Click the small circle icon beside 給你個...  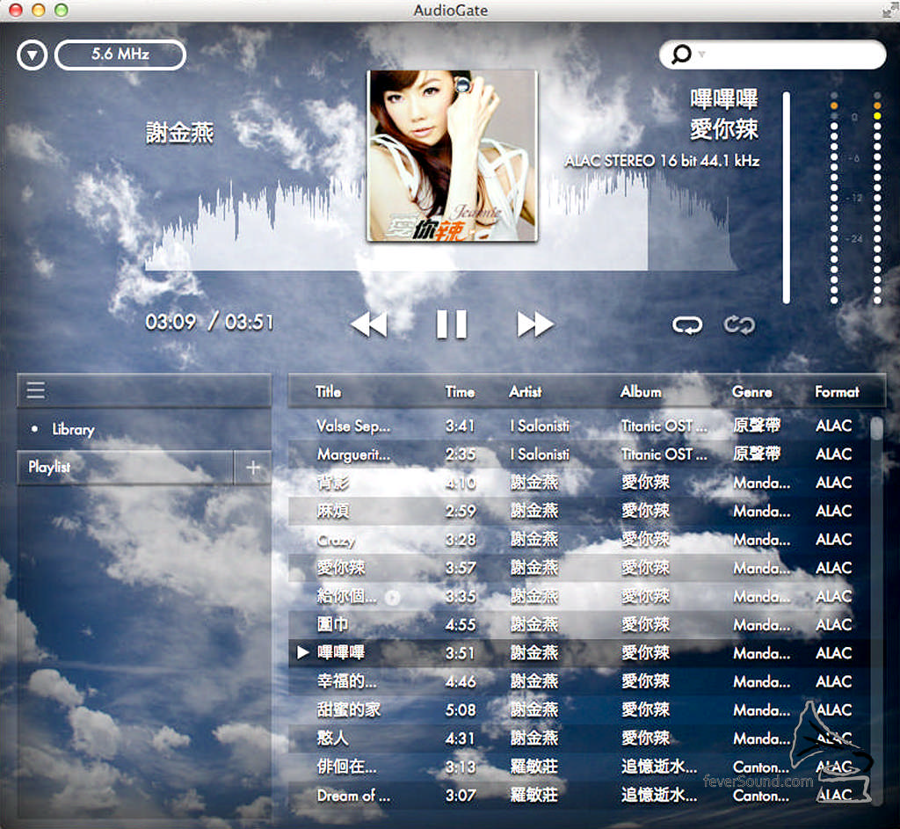[392, 598]
